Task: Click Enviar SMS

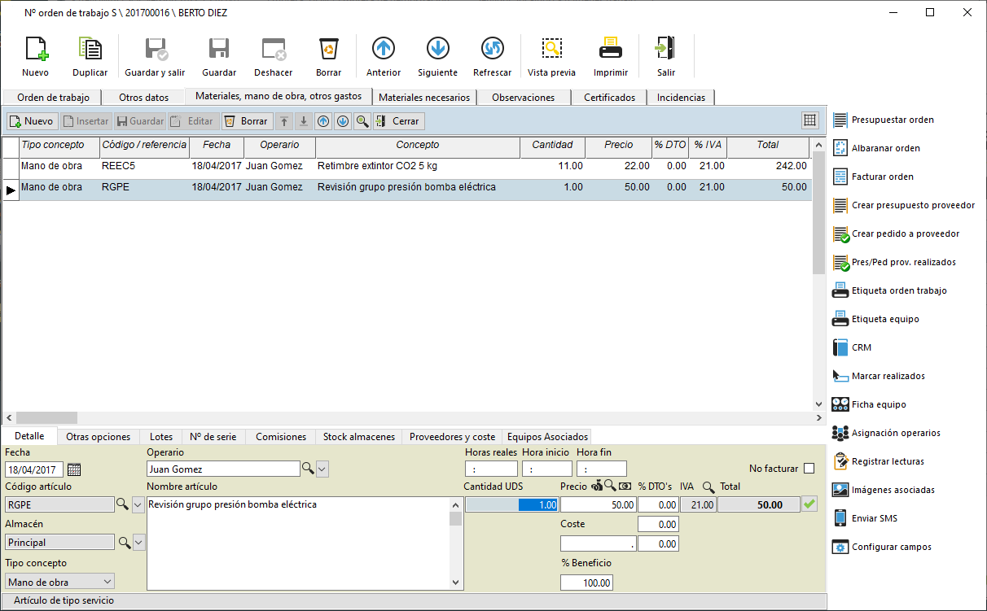Action: [x=865, y=518]
